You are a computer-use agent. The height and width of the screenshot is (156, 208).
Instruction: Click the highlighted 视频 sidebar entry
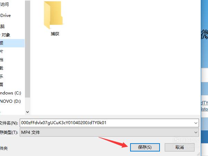point(12,43)
